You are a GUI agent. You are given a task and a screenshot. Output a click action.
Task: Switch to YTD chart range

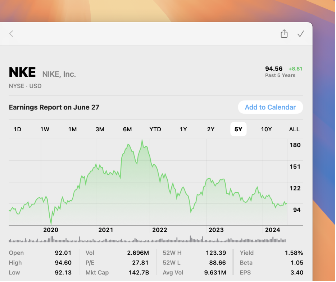click(155, 129)
